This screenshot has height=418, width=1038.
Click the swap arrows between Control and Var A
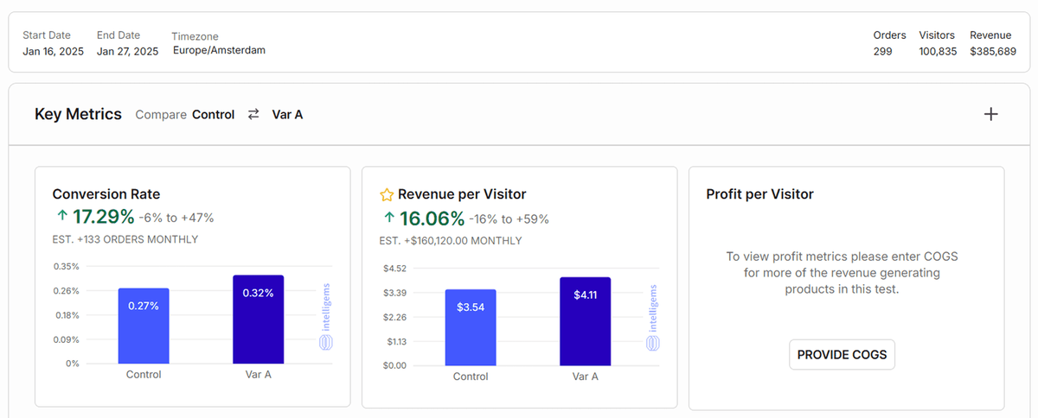tap(253, 114)
